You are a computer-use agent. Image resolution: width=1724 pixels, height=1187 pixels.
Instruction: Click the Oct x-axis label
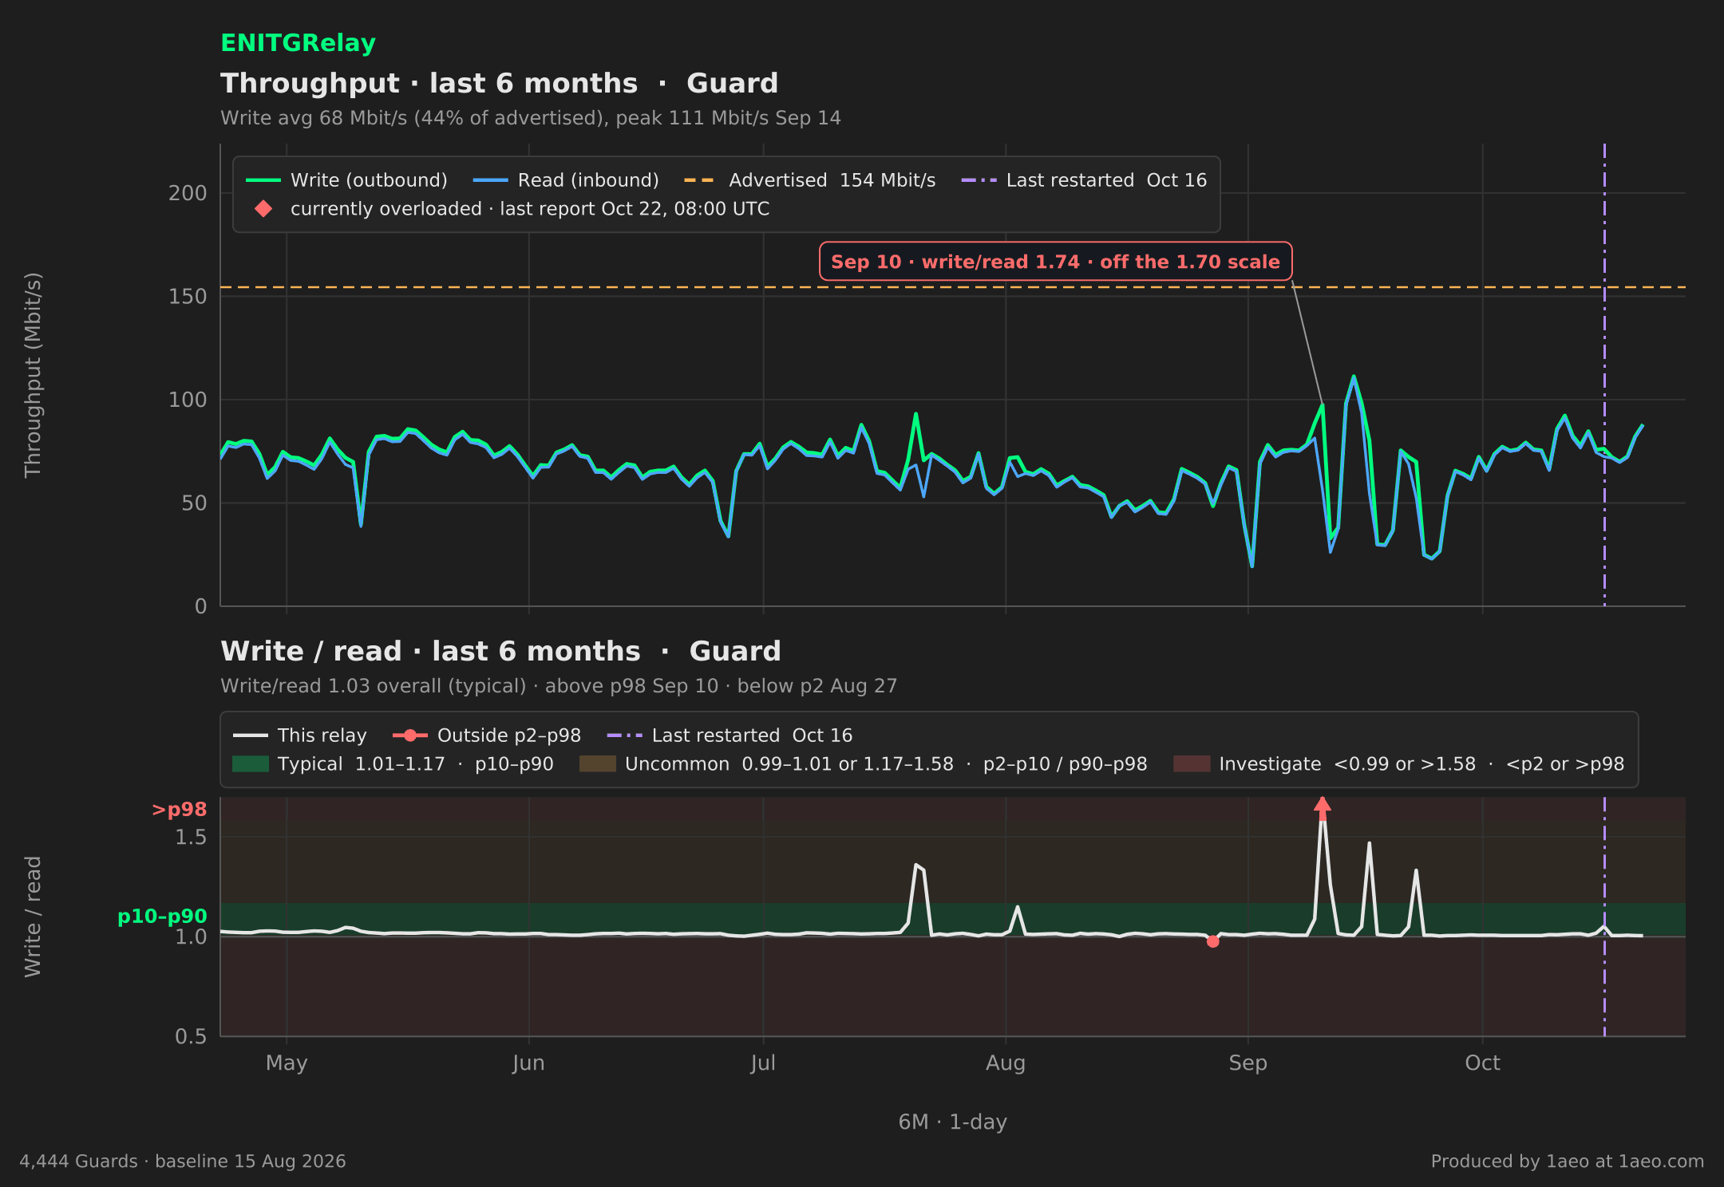tap(1482, 1063)
